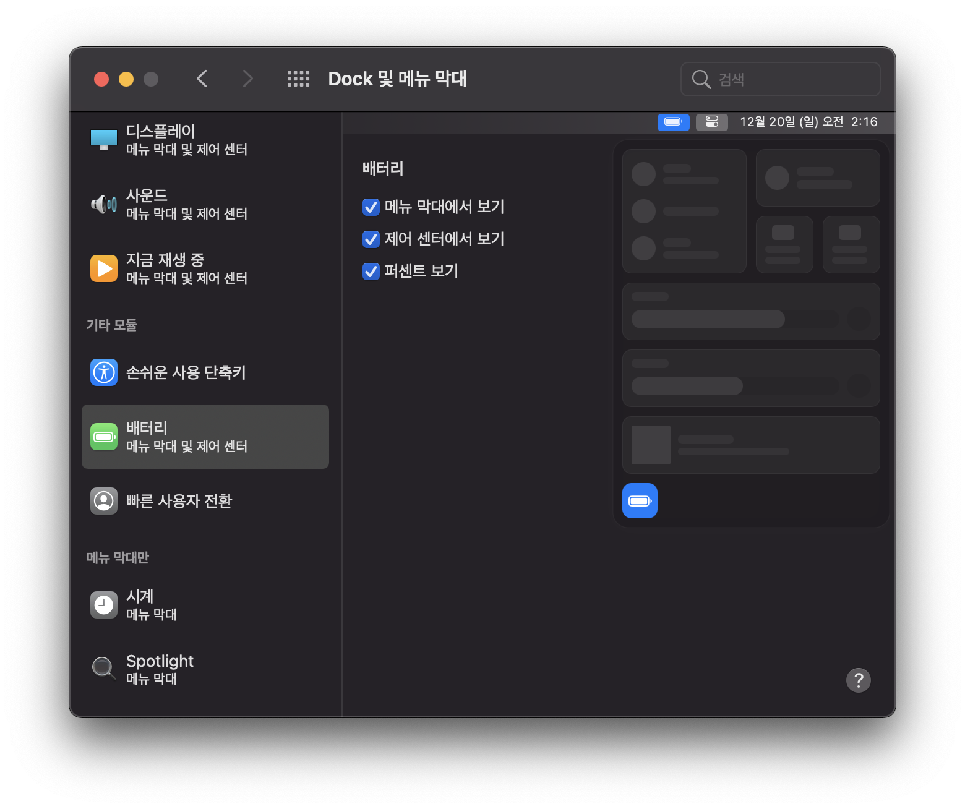The height and width of the screenshot is (809, 965).
Task: Click battery icon in preview menu bar
Action: (x=674, y=122)
